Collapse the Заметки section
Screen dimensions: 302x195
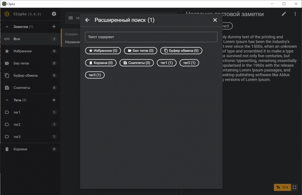pos(7,27)
